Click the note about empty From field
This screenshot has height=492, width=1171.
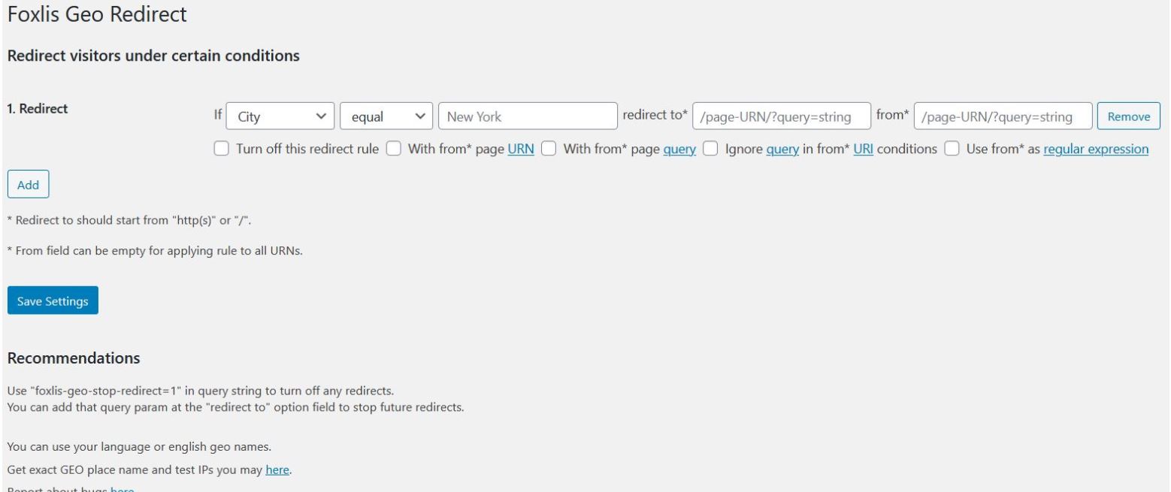[155, 251]
